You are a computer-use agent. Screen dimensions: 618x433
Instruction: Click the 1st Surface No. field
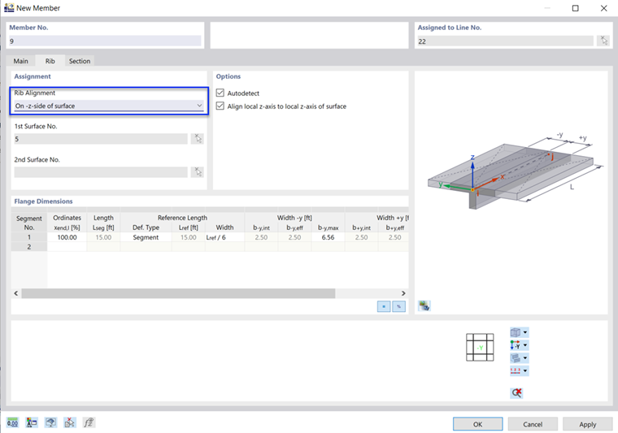pos(101,139)
